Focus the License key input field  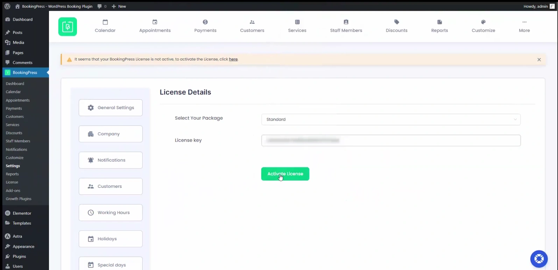point(391,140)
